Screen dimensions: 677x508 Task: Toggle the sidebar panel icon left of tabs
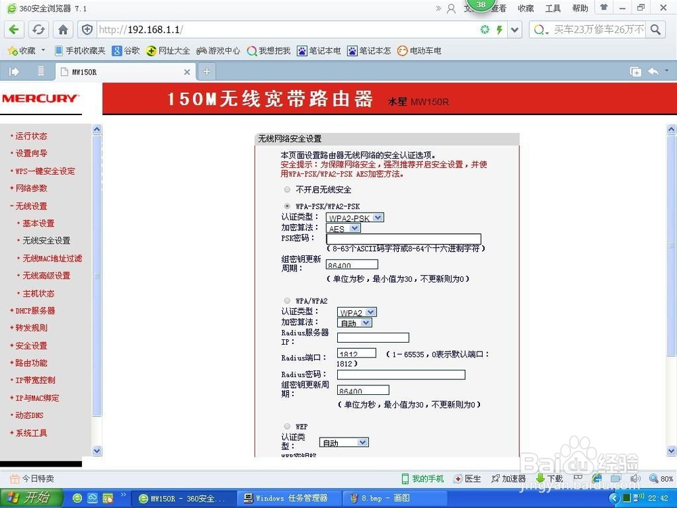point(14,72)
